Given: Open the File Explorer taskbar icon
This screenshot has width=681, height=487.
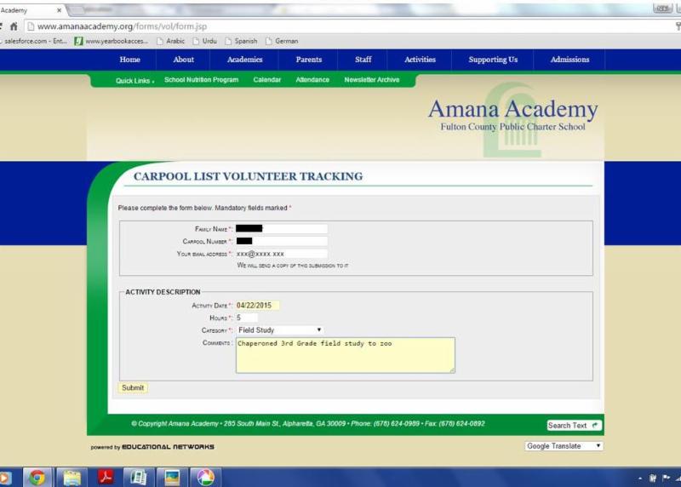Looking at the screenshot, I should pos(72,477).
